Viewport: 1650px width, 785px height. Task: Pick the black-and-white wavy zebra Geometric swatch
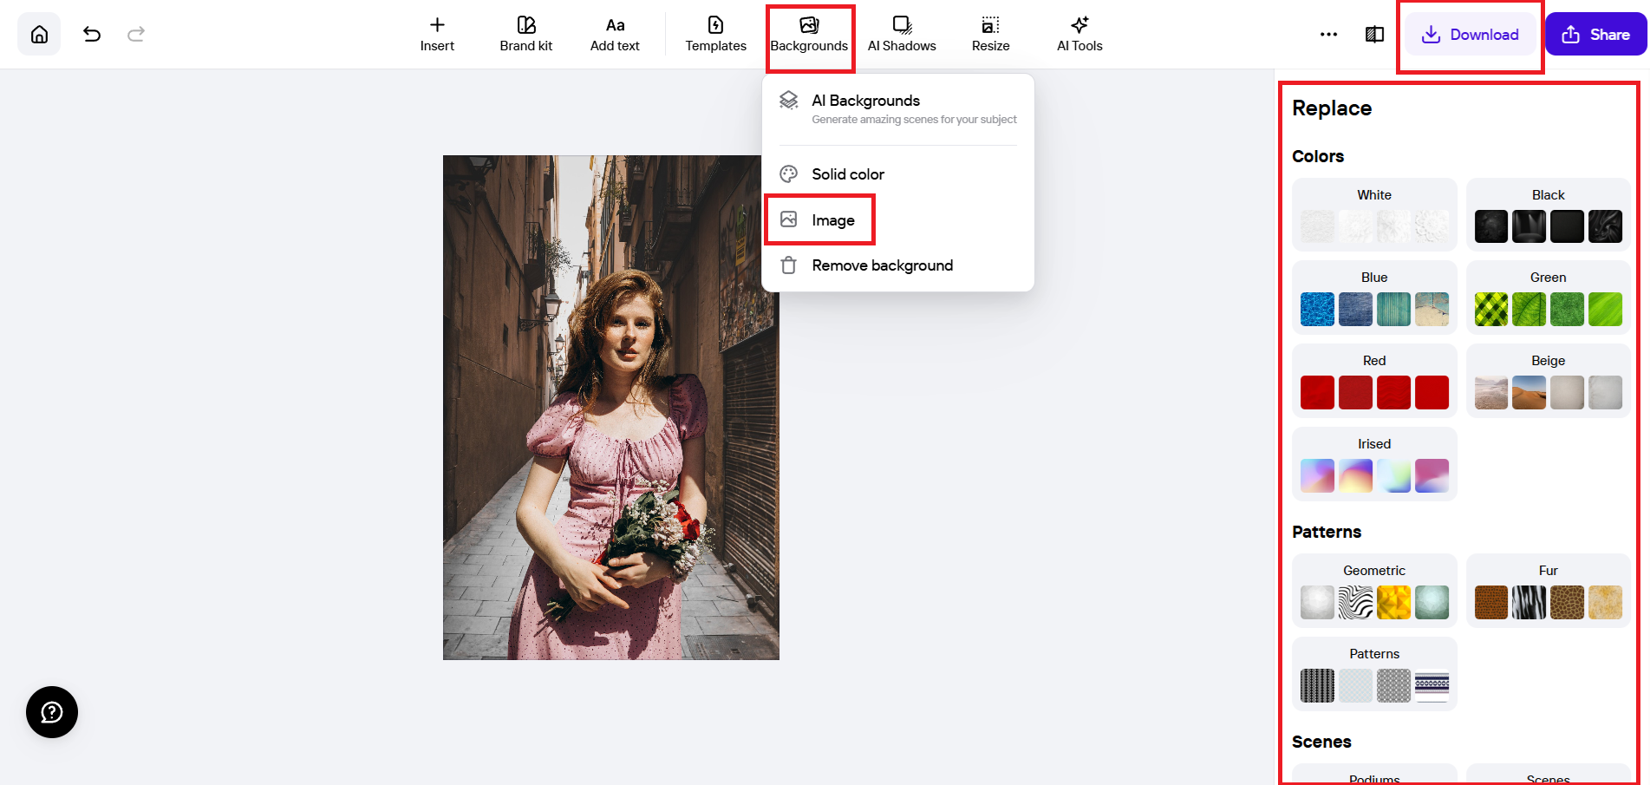click(1355, 603)
